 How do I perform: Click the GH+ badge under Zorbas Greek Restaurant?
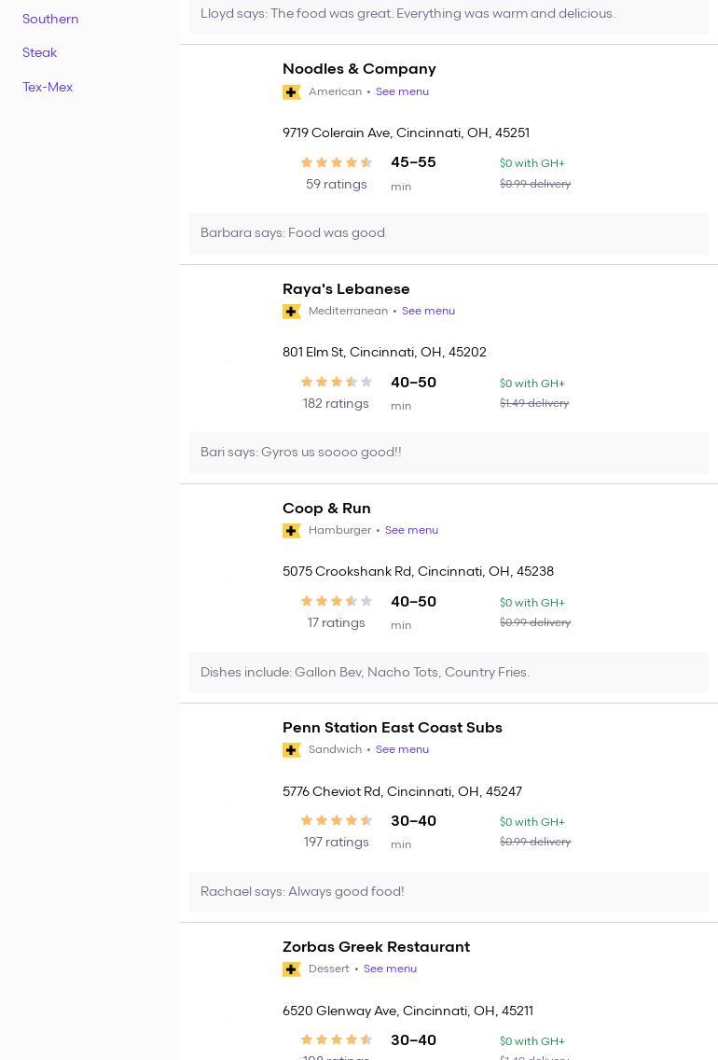coord(292,969)
